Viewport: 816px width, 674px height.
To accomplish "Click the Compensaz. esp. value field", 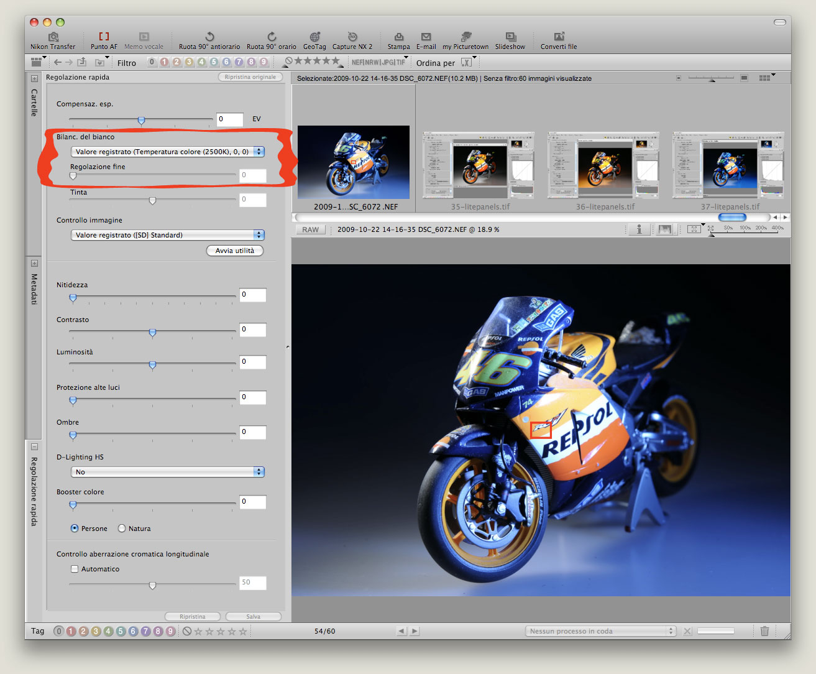I will [x=230, y=119].
